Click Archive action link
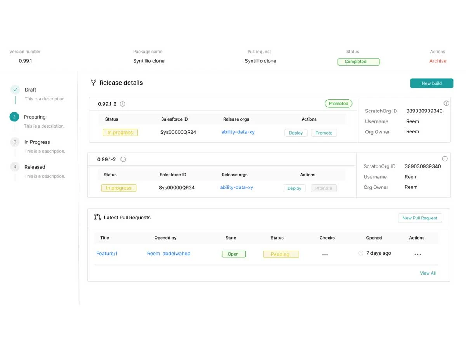This screenshot has height=349, width=466. pyautogui.click(x=438, y=61)
